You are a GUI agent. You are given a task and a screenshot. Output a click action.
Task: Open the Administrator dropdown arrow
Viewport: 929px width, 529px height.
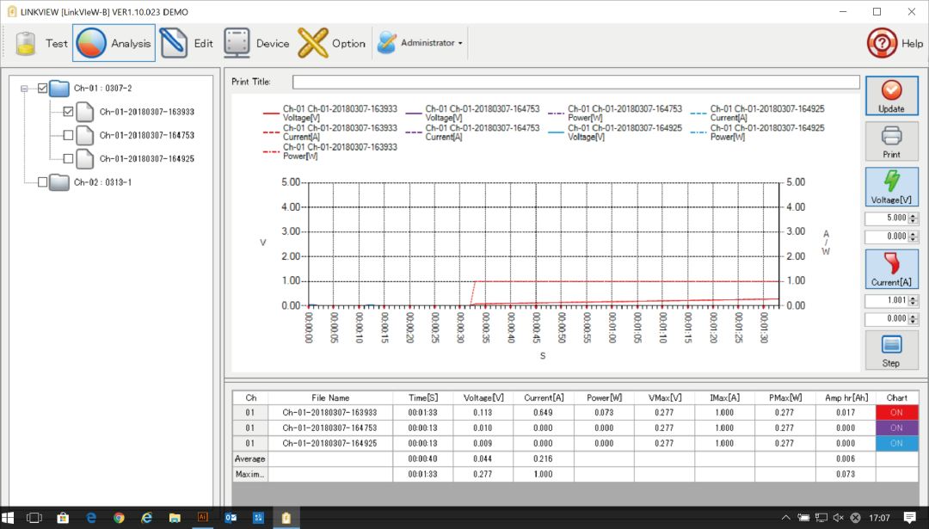460,43
